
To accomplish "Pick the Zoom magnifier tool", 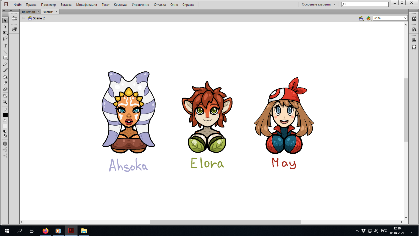I will pyautogui.click(x=5, y=102).
